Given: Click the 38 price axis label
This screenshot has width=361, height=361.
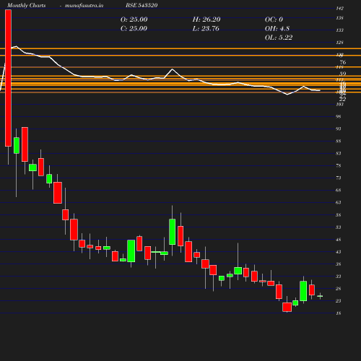Looking at the screenshot, I should click(x=339, y=264).
